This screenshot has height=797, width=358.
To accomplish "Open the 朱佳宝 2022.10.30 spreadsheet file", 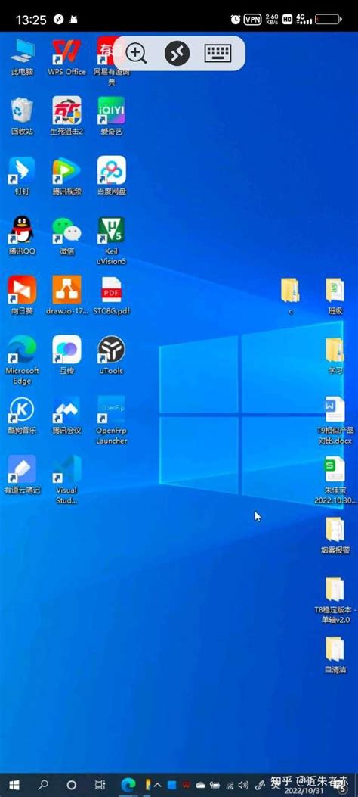I will [335, 481].
